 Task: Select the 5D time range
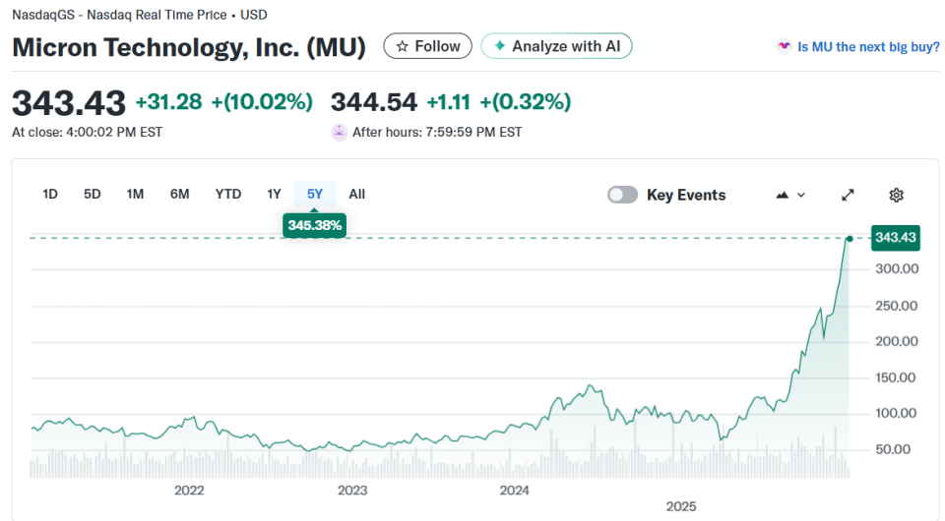[93, 194]
